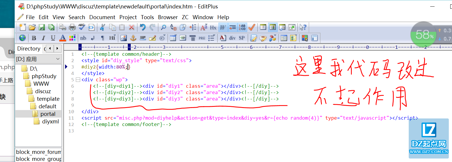The image size is (452, 162).
Task: Open the Browser menu
Action: point(168,17)
